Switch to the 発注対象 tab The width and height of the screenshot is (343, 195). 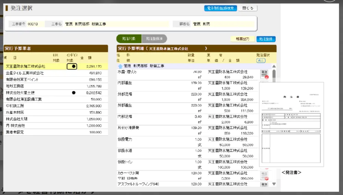129,39
